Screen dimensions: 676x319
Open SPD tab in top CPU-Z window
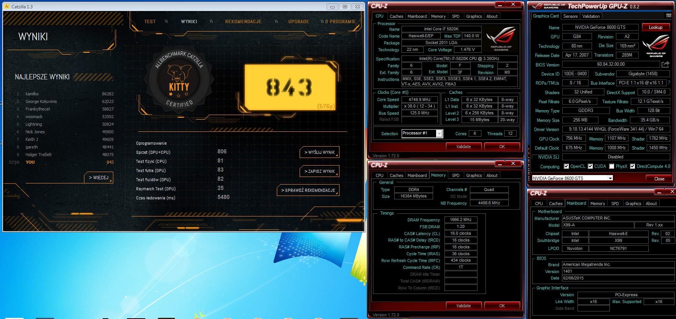click(x=455, y=16)
